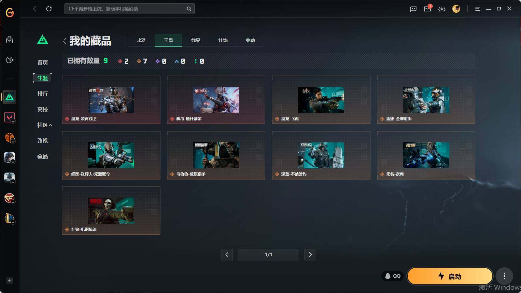521x293 pixels.
Task: Select the green triangle game in sidebar
Action: point(10,97)
